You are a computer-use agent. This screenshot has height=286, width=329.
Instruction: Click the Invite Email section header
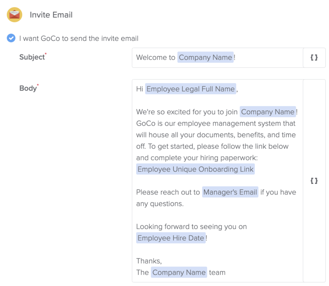pos(51,15)
